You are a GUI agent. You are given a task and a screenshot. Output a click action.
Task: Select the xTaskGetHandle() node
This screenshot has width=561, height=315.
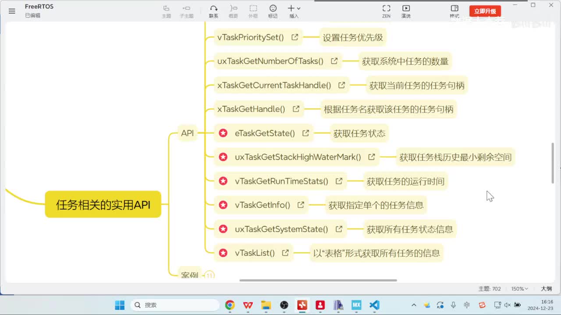(259, 109)
